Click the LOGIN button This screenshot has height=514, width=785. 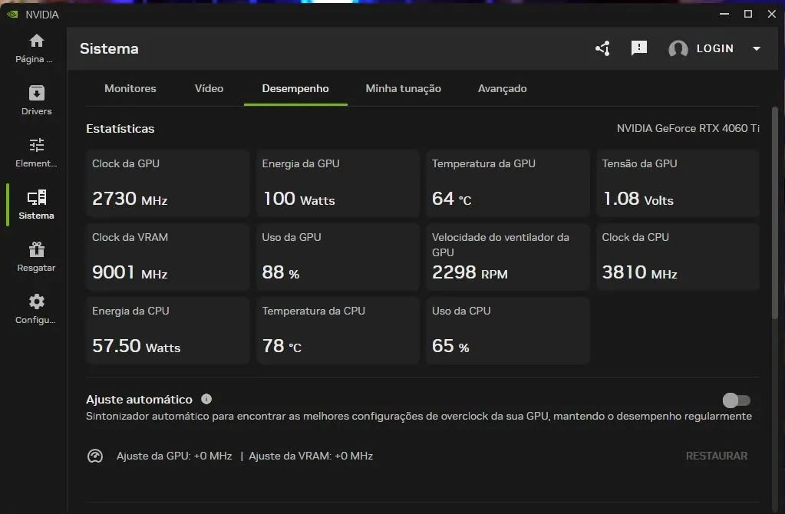click(715, 48)
